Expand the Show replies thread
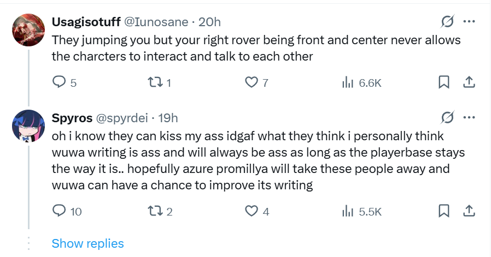491x257 pixels. [87, 243]
